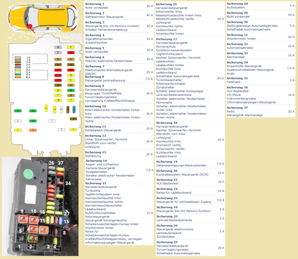
Task: Click the "Sicherung 30" heading
Action: 237,22
